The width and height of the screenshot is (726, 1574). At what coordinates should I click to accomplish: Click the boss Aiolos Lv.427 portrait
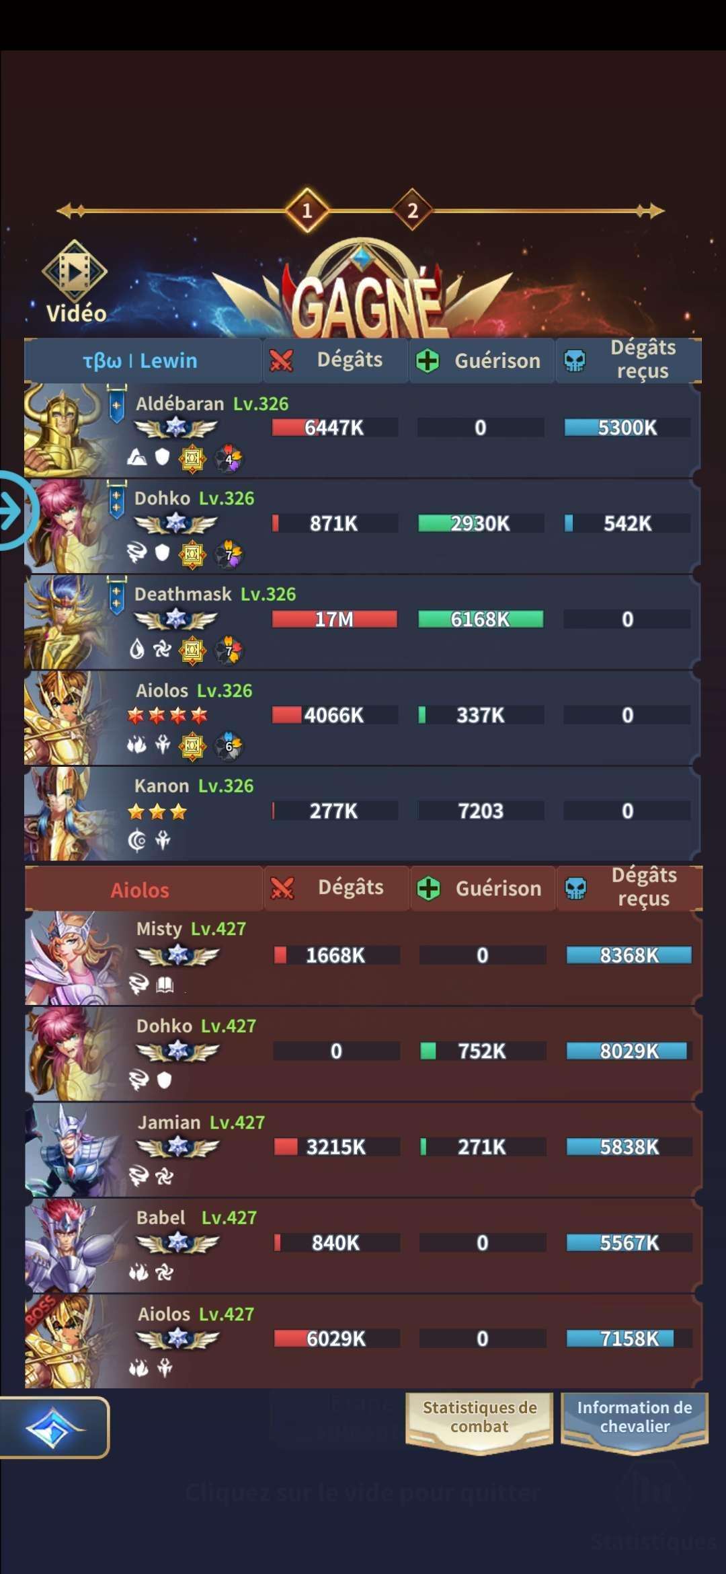(x=66, y=1341)
